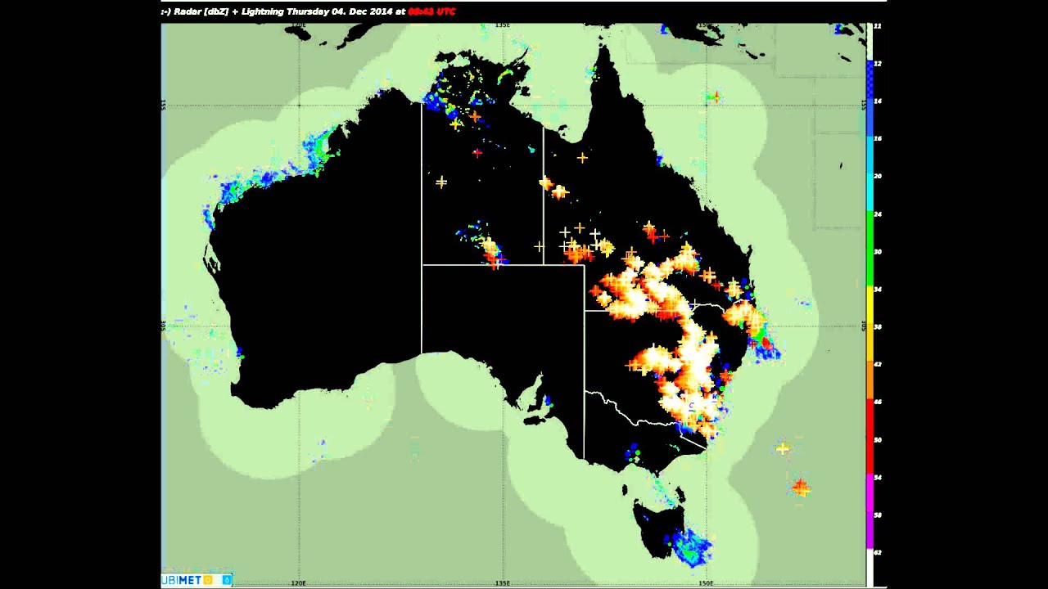Click the '150E' longitude label on bottom axis

pos(706,583)
